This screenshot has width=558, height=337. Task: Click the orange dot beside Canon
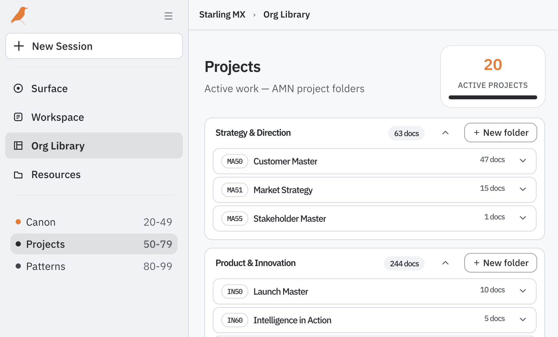pos(18,222)
